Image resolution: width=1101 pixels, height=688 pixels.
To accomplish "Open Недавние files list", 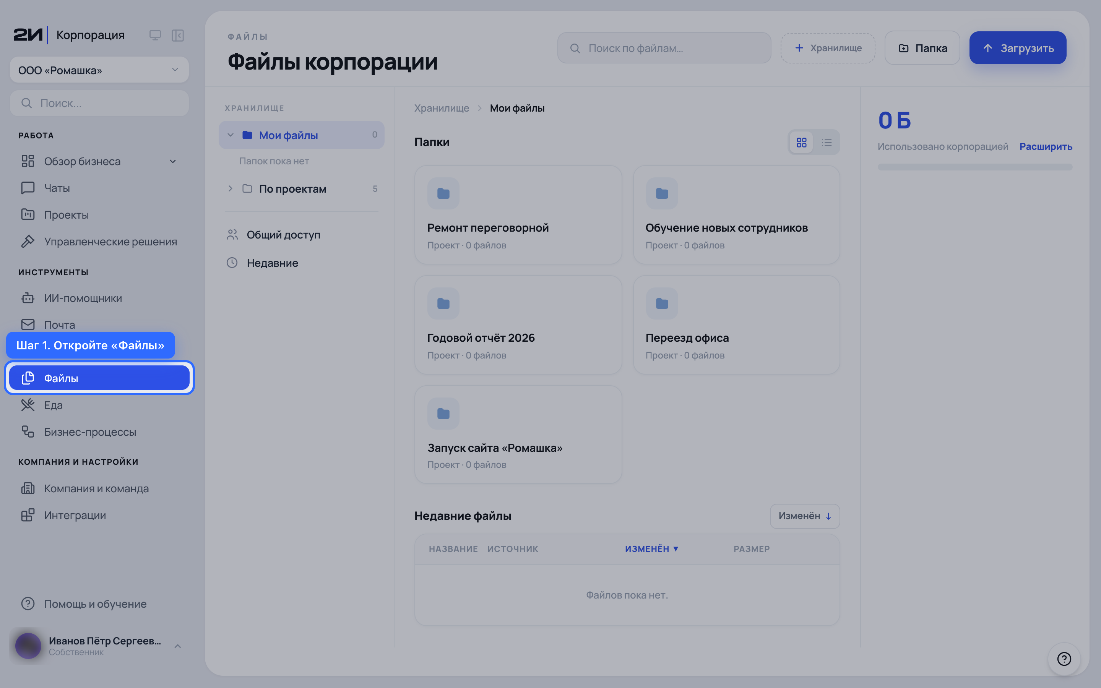I will click(x=301, y=263).
